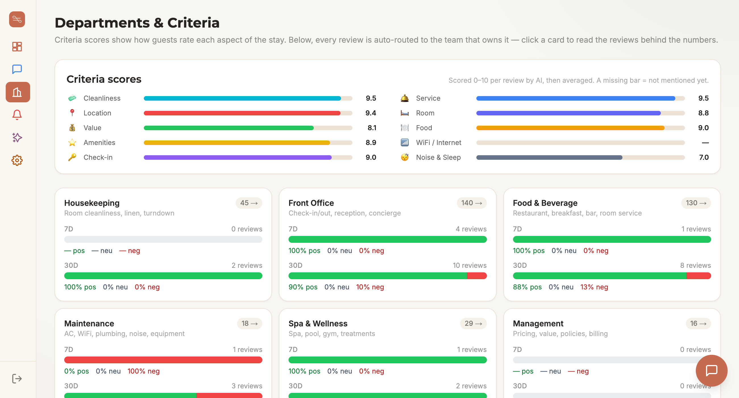Click the Spa & Wellness card title
This screenshot has width=739, height=398.
(x=318, y=324)
